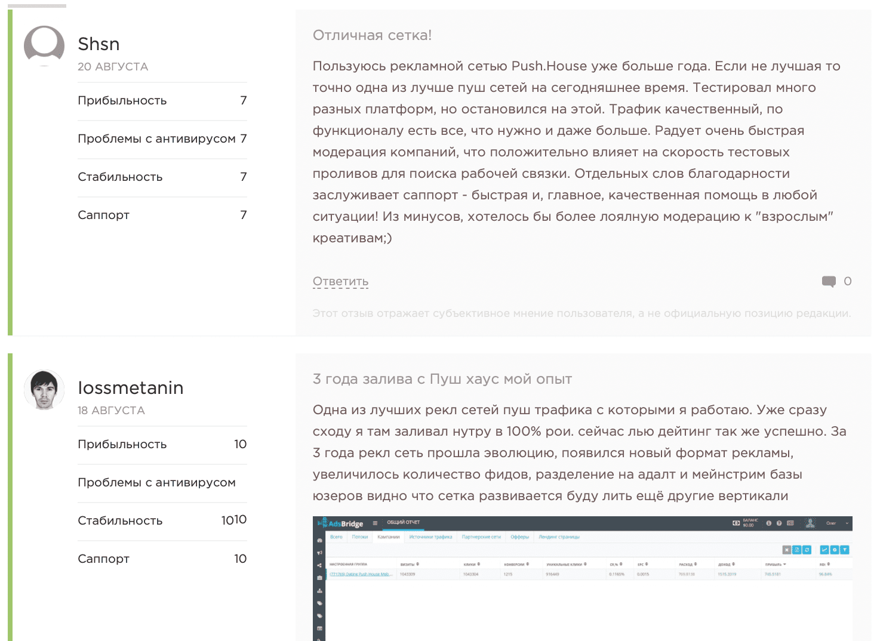Image resolution: width=880 pixels, height=641 pixels.
Task: Click review paragraph starting 'Одна из лучших рекл'
Action: pyautogui.click(x=580, y=453)
